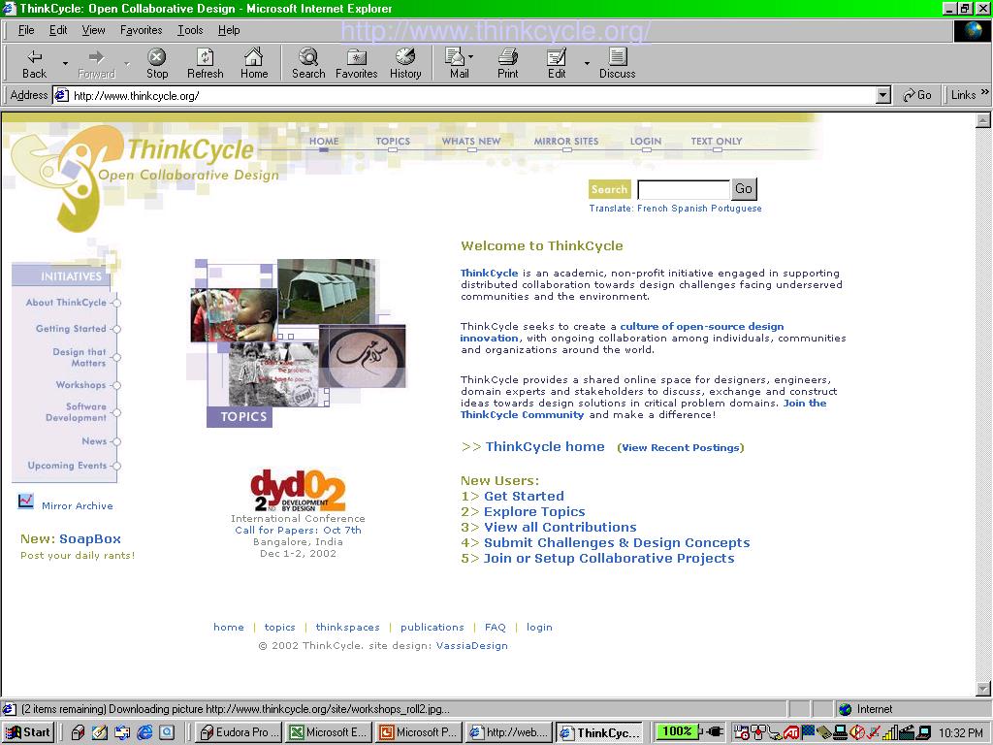Image resolution: width=993 pixels, height=745 pixels.
Task: Open the TOPICS photo collage
Action: click(x=298, y=342)
